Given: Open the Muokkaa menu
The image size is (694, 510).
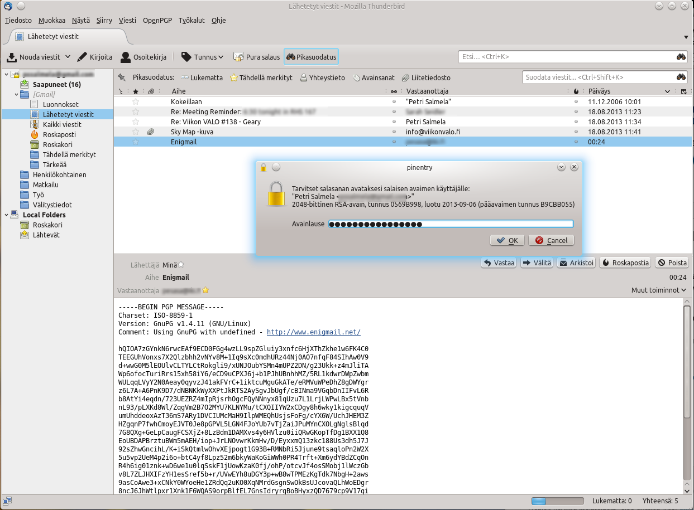Looking at the screenshot, I should [51, 21].
